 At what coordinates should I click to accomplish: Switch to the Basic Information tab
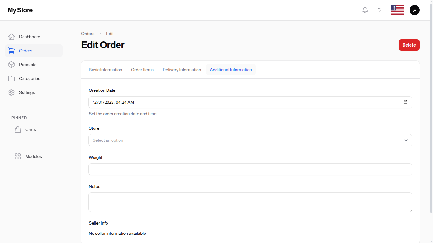pyautogui.click(x=105, y=70)
